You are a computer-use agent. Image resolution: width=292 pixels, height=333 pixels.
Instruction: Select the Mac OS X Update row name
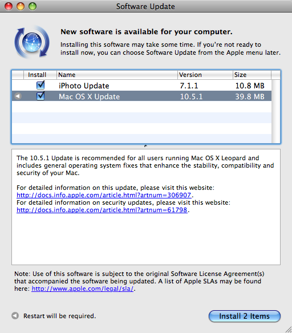point(89,96)
